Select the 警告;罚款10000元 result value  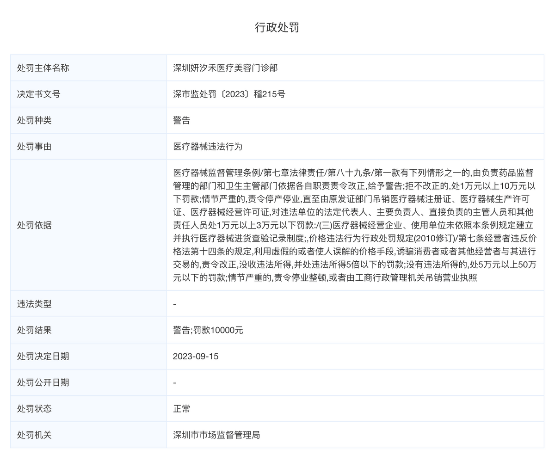[x=208, y=330]
